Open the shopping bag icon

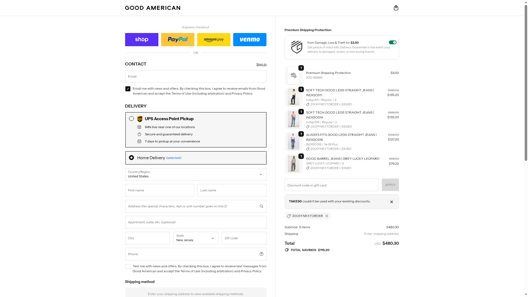[x=396, y=8]
